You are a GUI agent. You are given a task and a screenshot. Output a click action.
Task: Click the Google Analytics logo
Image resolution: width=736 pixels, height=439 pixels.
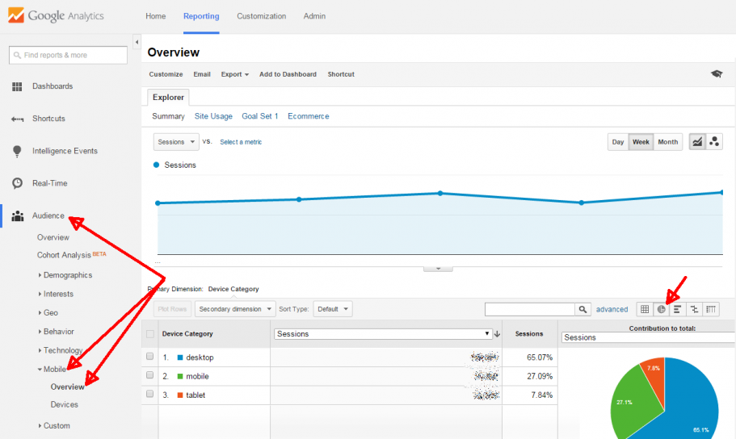click(x=56, y=15)
